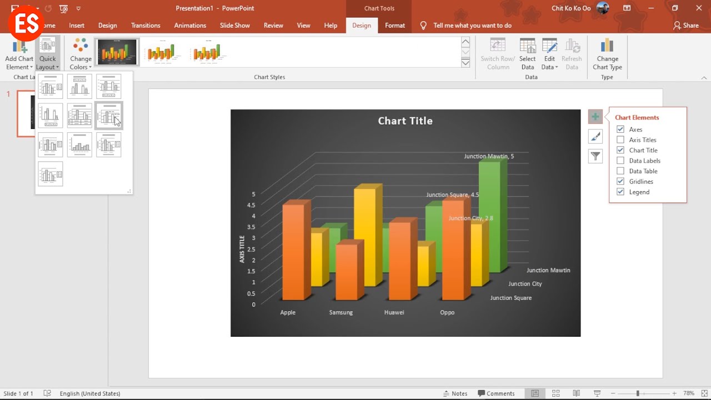This screenshot has height=400, width=711.
Task: Click the zoom slider handle
Action: (x=638, y=393)
